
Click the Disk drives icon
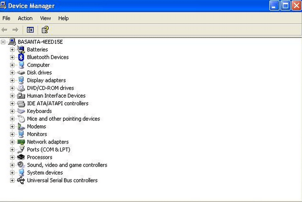pyautogui.click(x=21, y=72)
